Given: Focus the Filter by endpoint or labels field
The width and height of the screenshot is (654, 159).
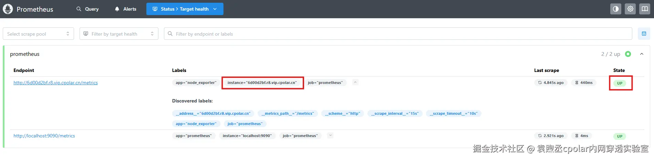Looking at the screenshot, I should point(398,34).
